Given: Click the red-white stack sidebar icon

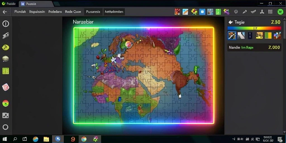Looking at the screenshot, I should pyautogui.click(x=6, y=87).
